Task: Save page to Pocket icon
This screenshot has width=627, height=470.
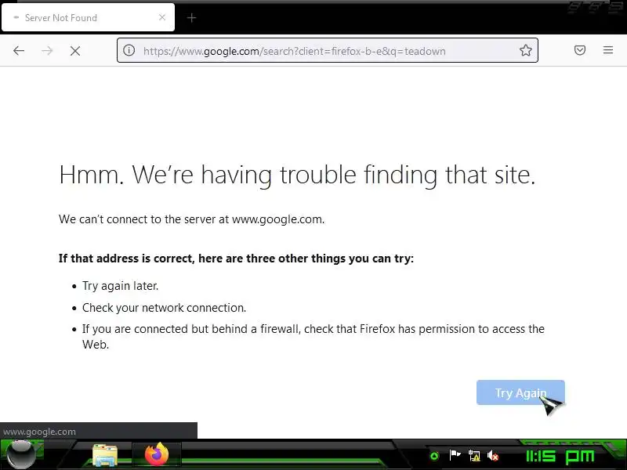Action: click(580, 50)
